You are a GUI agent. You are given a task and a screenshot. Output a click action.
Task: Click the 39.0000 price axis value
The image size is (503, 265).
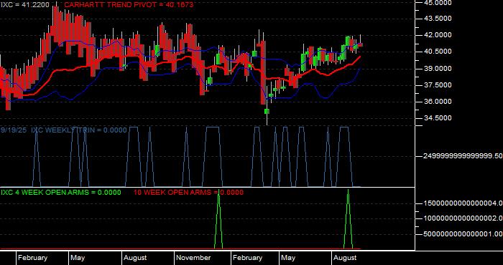tap(438, 69)
